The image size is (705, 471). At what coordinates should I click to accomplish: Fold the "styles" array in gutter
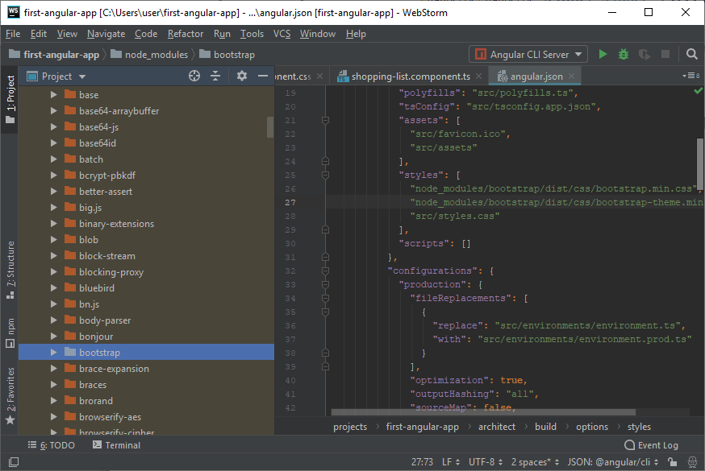(x=325, y=175)
